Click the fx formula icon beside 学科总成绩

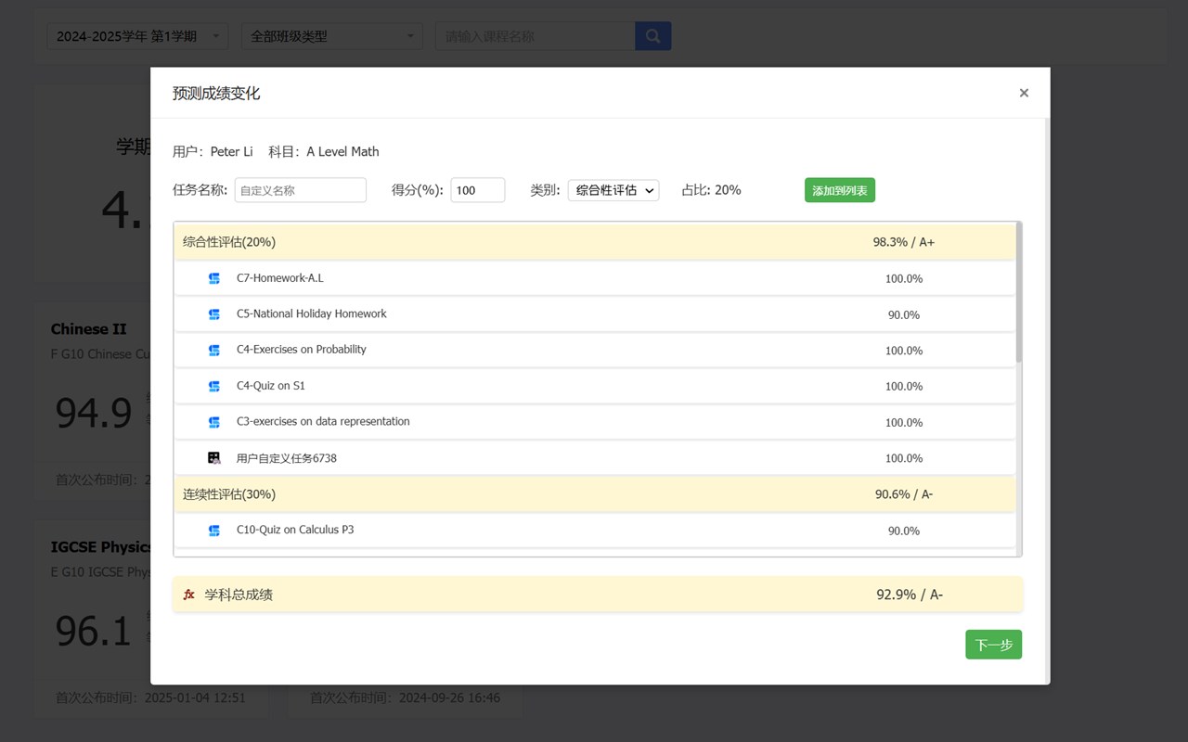(189, 595)
